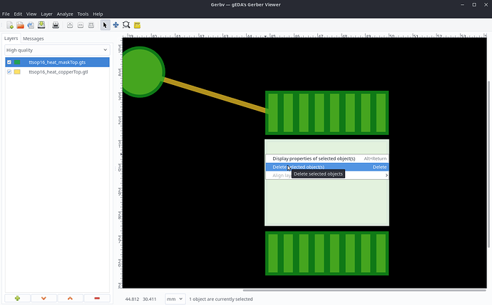Screen dimensions: 492x305
Task: Toggle visibility of ttsop16_heat_maskTop.gts layer
Action: point(9,62)
